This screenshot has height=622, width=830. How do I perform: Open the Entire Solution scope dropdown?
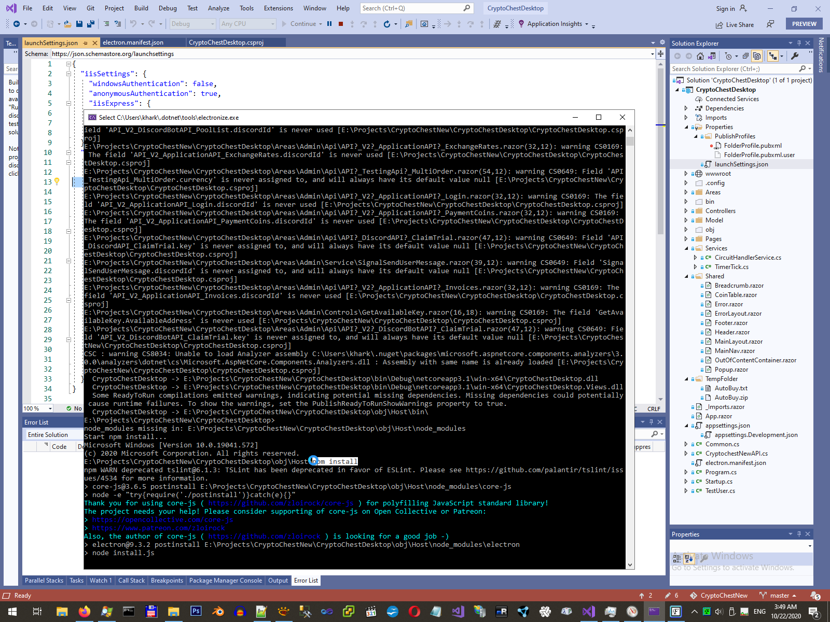click(x=54, y=435)
